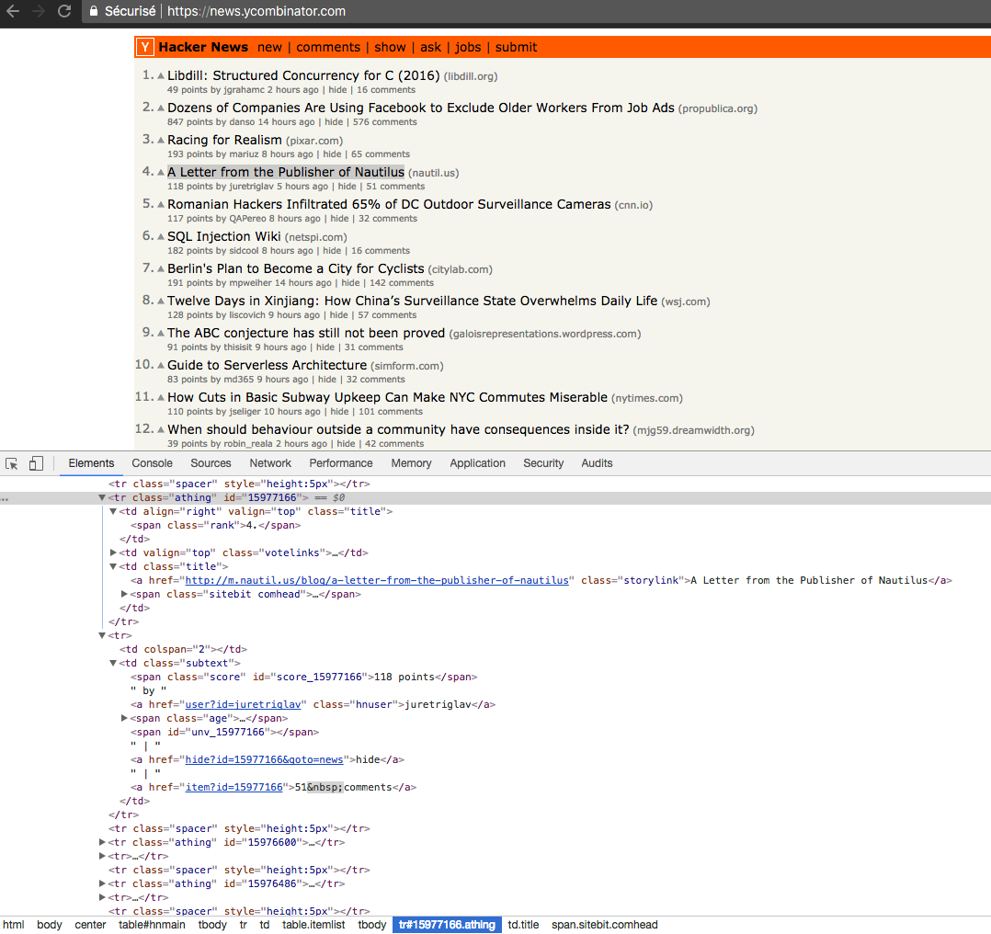Switch to the Network tab

(269, 463)
